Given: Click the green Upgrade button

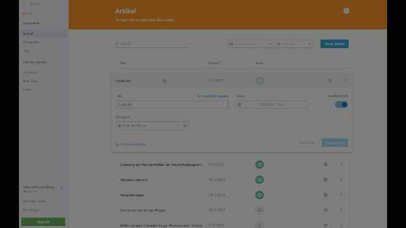Looking at the screenshot, I should coord(43,222).
